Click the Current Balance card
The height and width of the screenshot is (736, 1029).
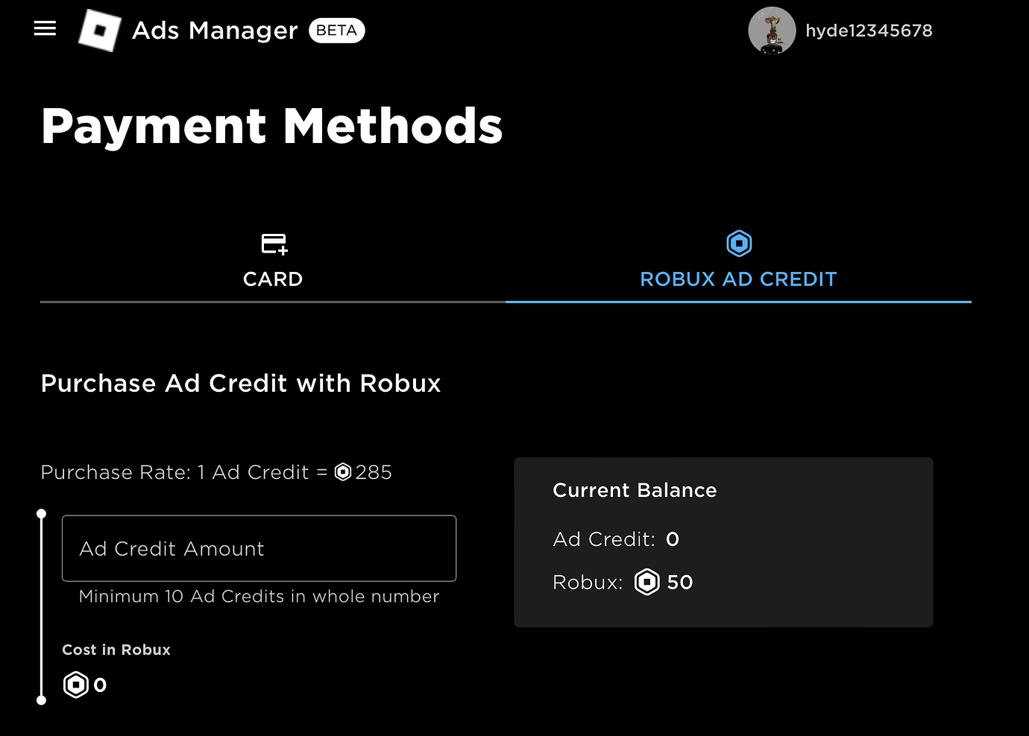(723, 542)
